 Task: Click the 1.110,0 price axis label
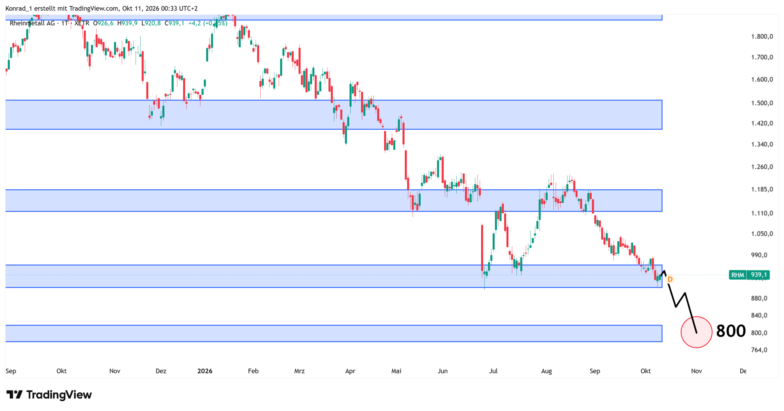click(x=762, y=213)
